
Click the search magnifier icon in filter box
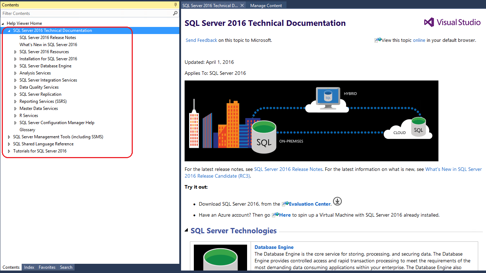click(x=175, y=13)
